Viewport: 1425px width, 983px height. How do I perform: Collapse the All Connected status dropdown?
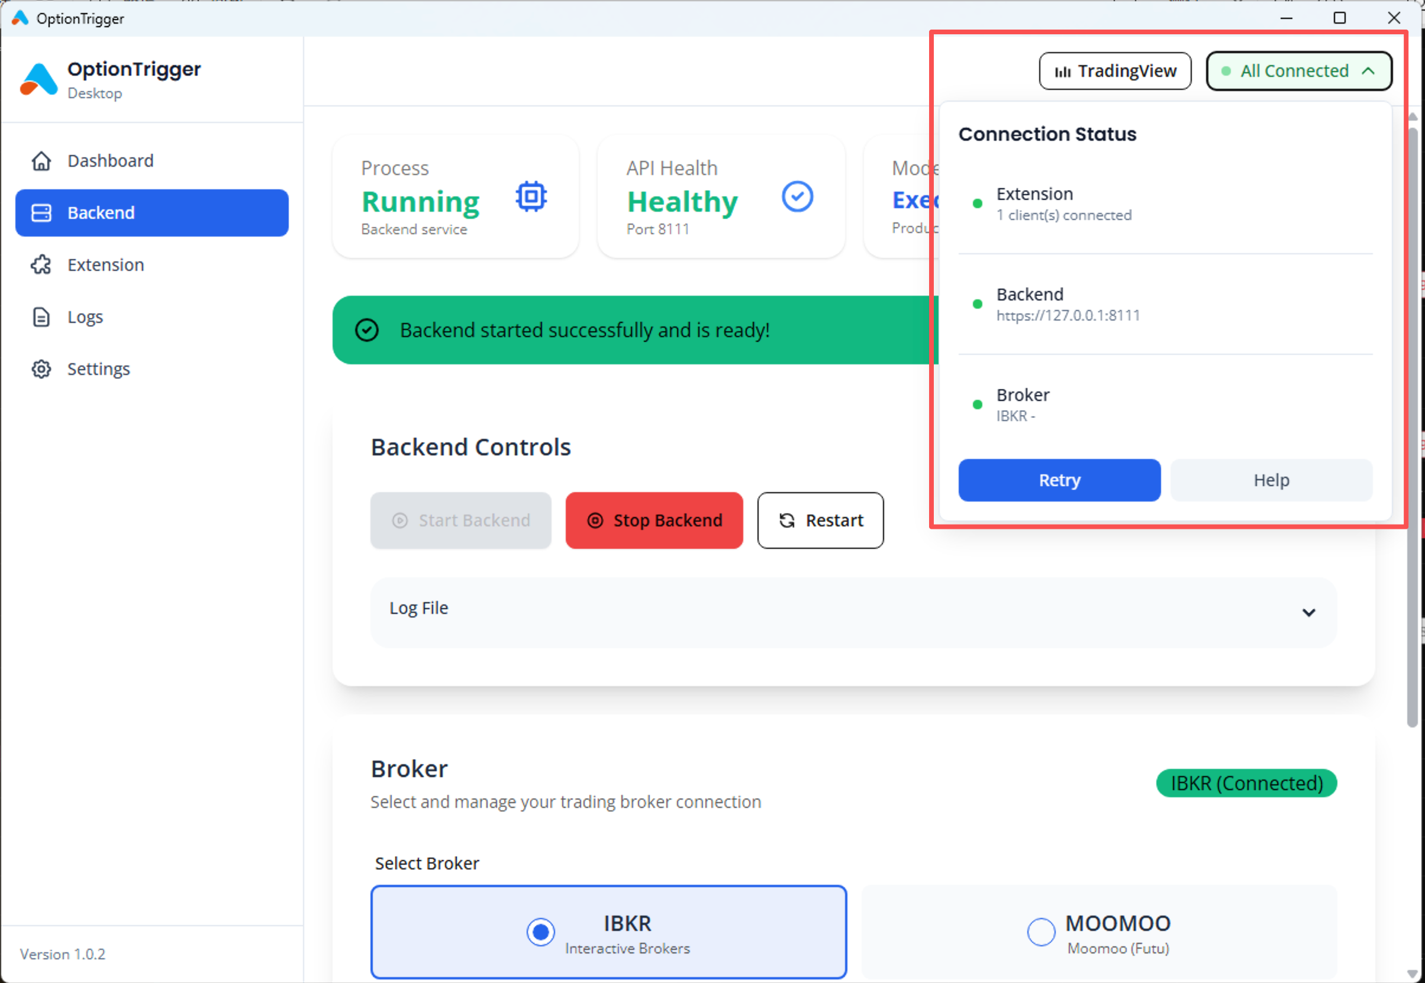(1299, 71)
